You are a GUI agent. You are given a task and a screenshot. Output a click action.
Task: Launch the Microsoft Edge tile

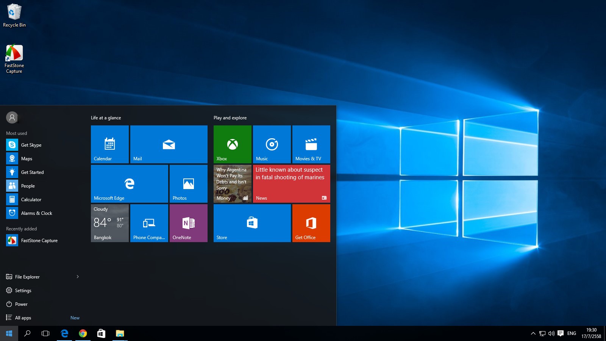130,184
